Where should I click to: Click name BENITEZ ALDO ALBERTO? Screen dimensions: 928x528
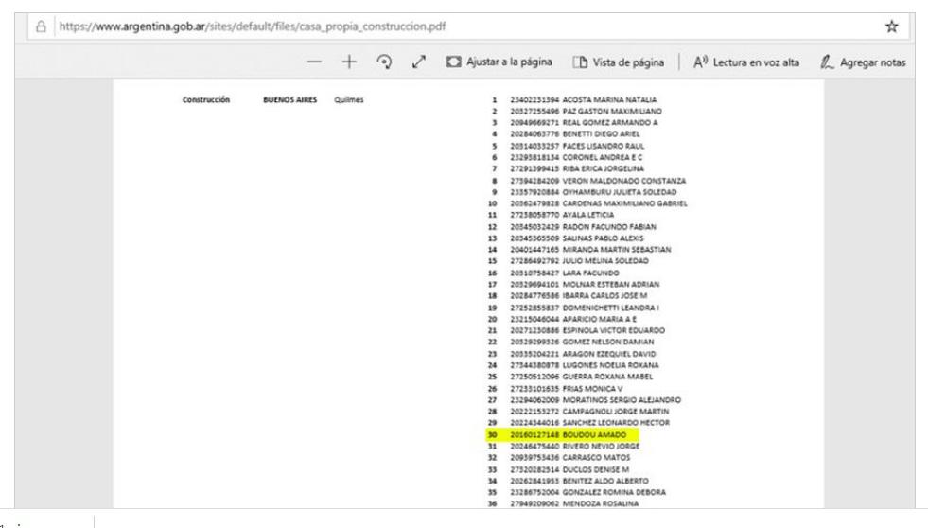click(605, 482)
